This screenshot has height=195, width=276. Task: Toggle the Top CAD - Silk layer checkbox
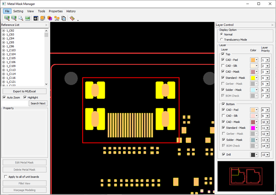(x=224, y=66)
